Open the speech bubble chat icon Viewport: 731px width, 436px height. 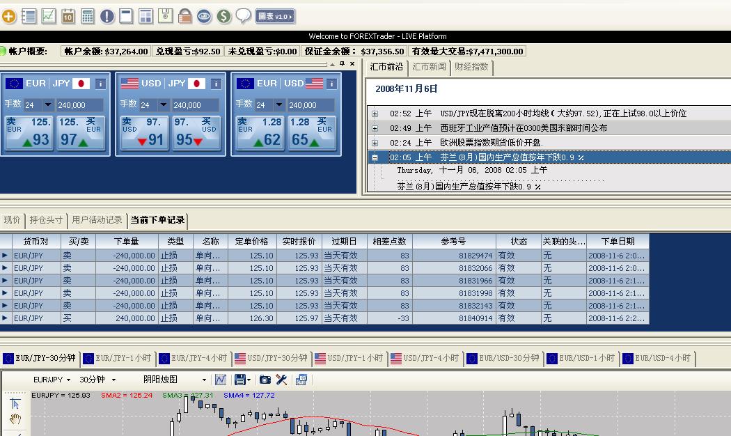[243, 16]
